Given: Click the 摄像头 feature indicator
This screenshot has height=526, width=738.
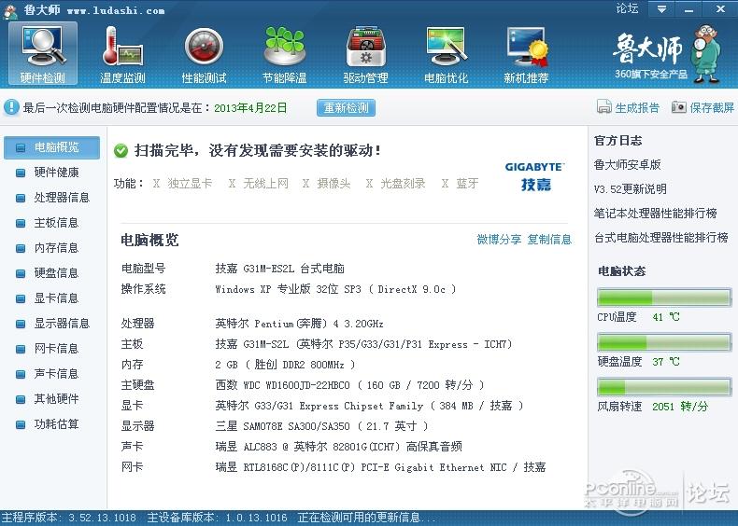Looking at the screenshot, I should click(326, 184).
